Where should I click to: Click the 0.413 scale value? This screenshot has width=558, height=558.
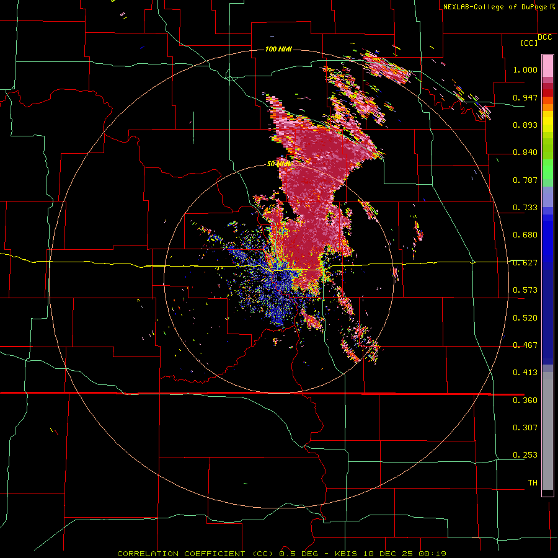point(525,373)
